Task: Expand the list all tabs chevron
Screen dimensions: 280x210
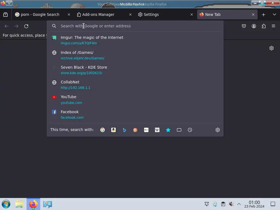Action: (275, 15)
